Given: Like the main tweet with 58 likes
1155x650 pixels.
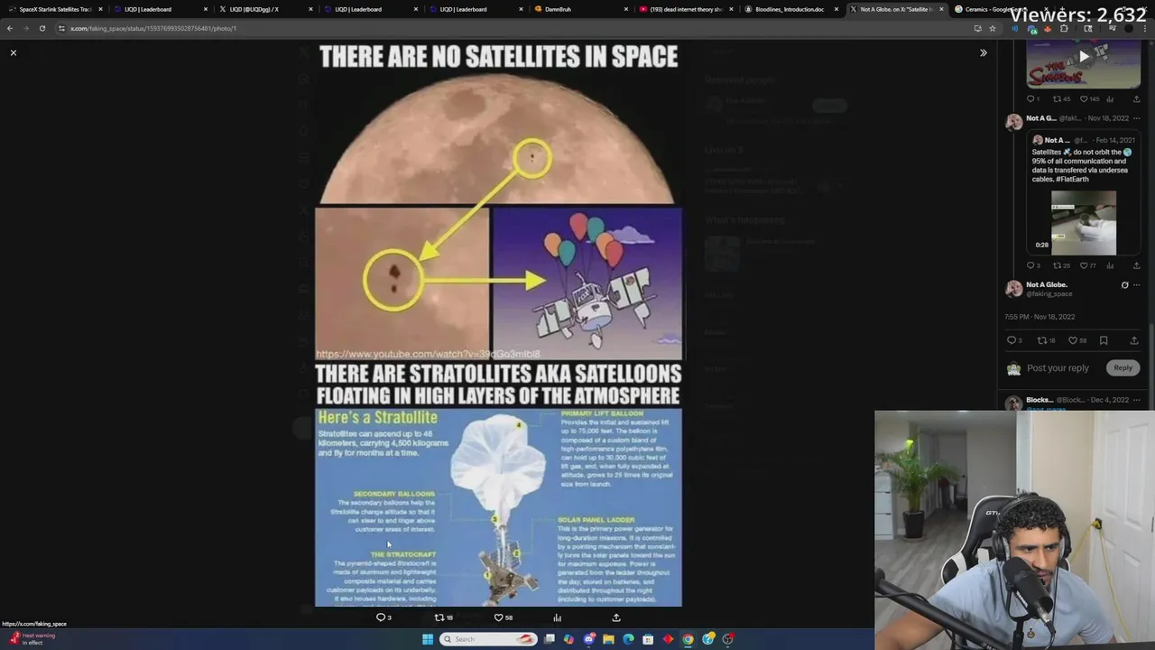Looking at the screenshot, I should 1073,340.
